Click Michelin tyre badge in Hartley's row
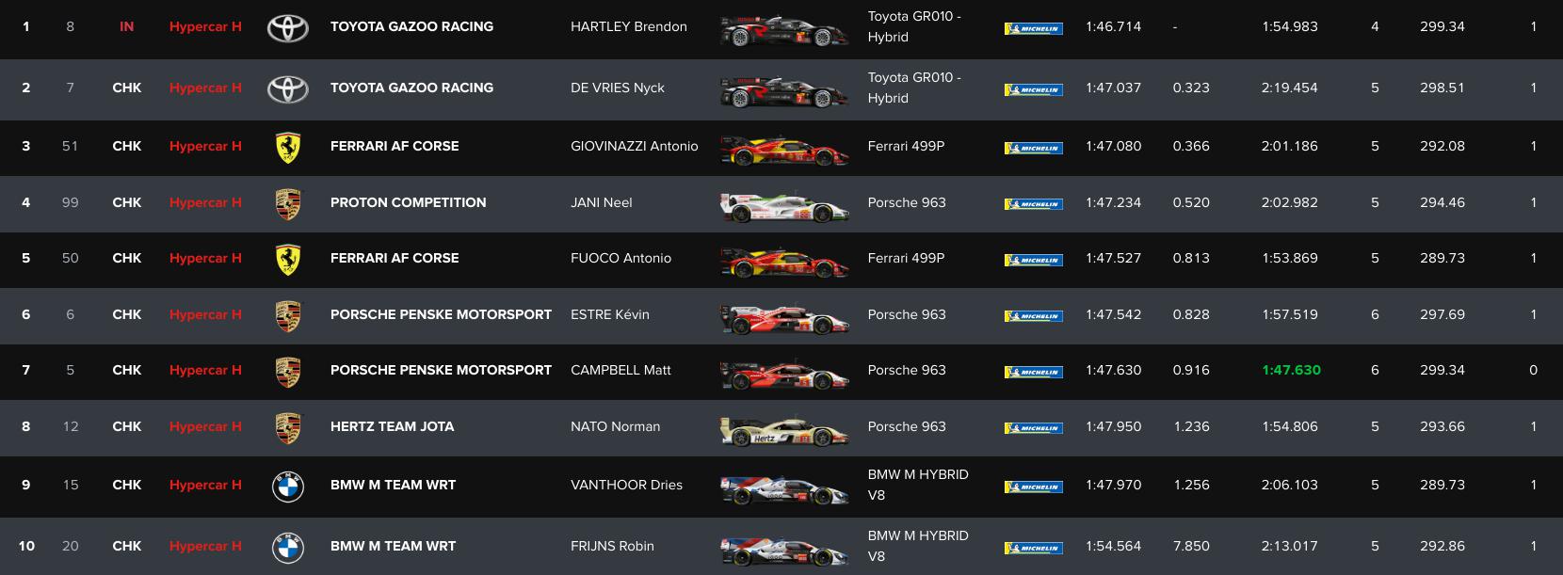Screen dimensions: 1563x575 pos(1034,28)
